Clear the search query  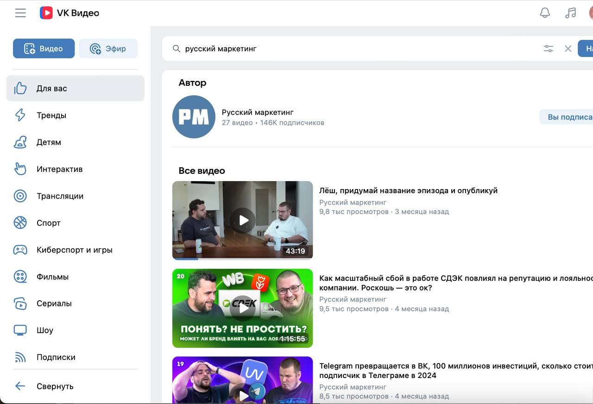pos(568,49)
